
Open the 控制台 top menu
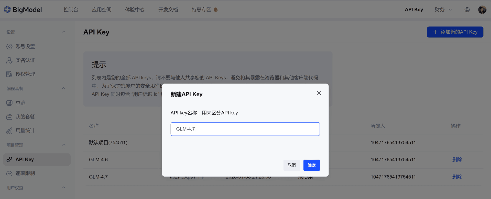pos(71,10)
